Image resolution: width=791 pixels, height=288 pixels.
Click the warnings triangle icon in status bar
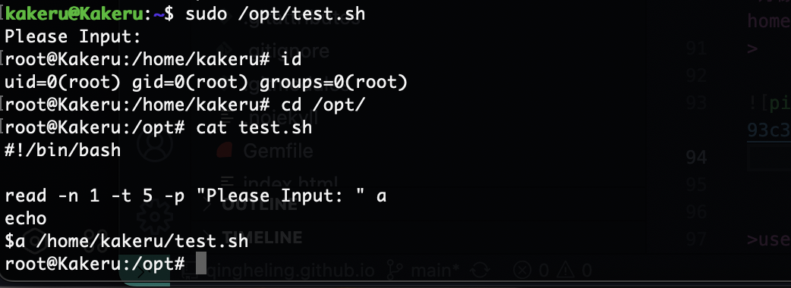pos(565,271)
